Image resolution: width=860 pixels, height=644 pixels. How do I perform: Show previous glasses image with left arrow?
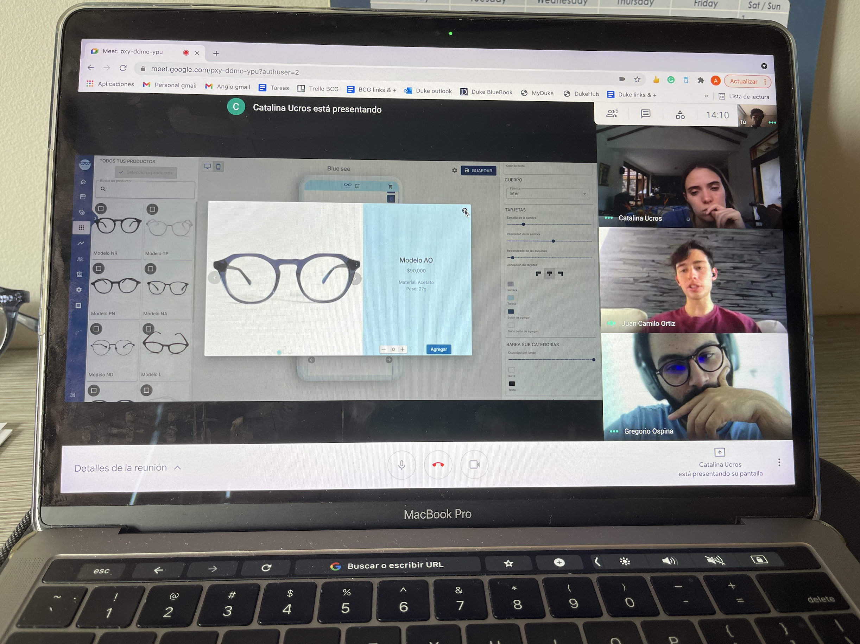coord(214,278)
